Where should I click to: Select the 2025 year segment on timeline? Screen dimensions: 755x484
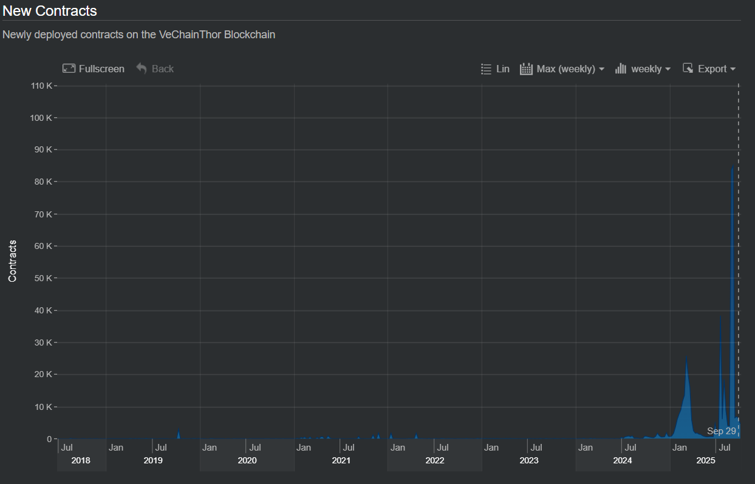coord(706,461)
